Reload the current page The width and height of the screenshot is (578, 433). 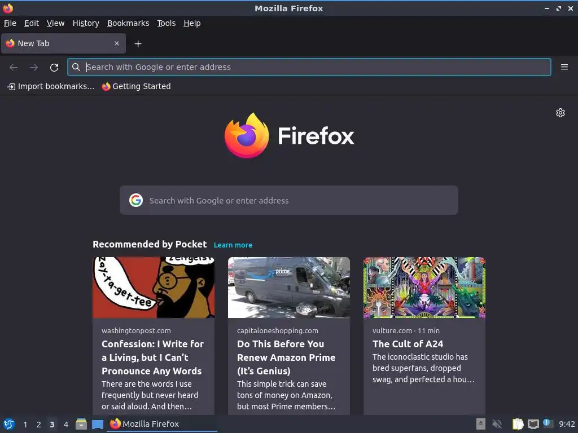click(x=54, y=68)
